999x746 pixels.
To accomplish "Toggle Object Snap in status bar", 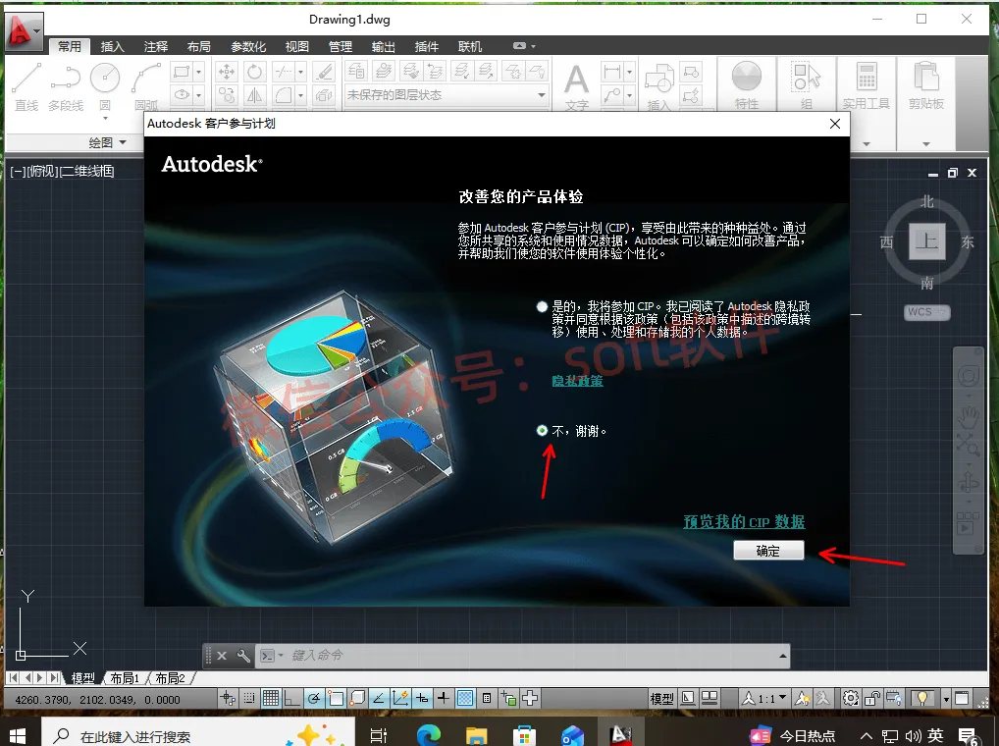I will pos(336,699).
